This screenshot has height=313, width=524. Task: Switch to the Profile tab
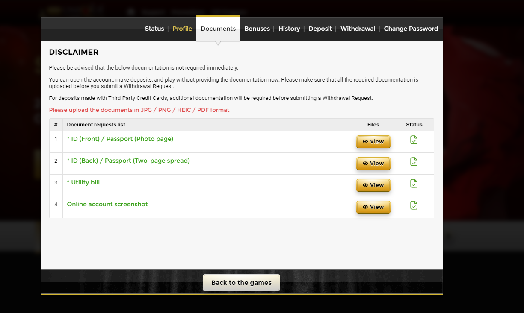tap(182, 29)
